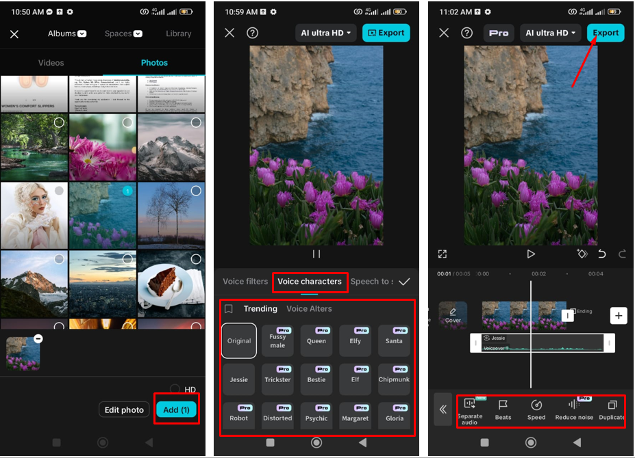Image resolution: width=635 pixels, height=458 pixels.
Task: Add a clip with the plus button
Action: coord(619,316)
